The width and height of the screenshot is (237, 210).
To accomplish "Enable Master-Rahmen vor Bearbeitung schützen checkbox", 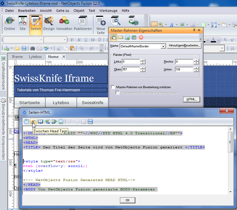I will pos(113,87).
